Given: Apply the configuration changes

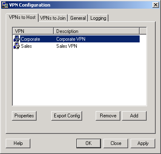Looking at the screenshot, I should [x=143, y=143].
